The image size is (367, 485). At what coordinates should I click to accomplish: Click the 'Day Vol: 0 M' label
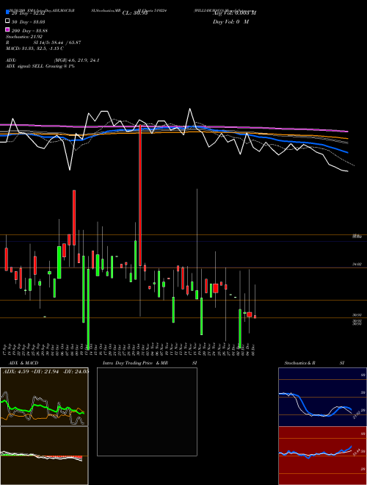(230, 22)
